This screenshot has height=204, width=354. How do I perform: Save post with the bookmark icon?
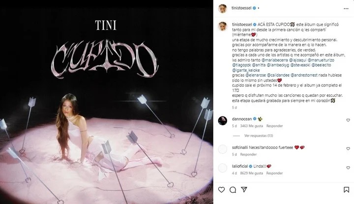point(346,190)
